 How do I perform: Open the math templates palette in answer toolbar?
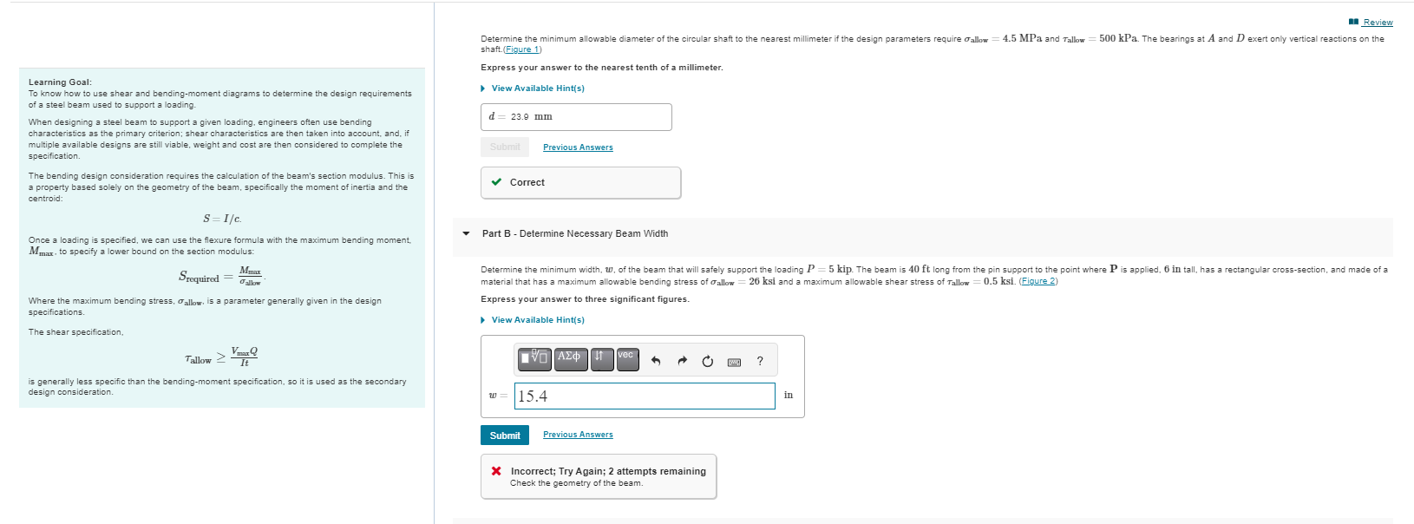point(534,359)
